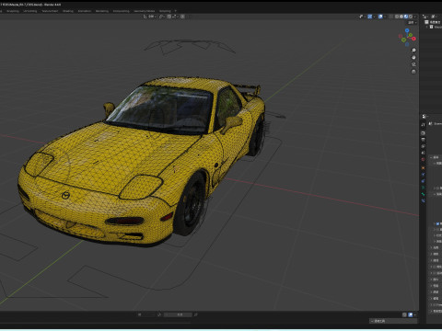Expand the collection under Scene Collection
442x331 pixels.
[426, 27]
